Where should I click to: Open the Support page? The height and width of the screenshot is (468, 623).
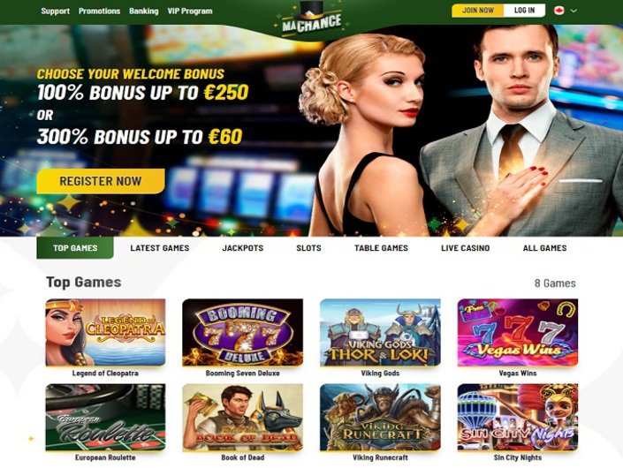click(55, 11)
